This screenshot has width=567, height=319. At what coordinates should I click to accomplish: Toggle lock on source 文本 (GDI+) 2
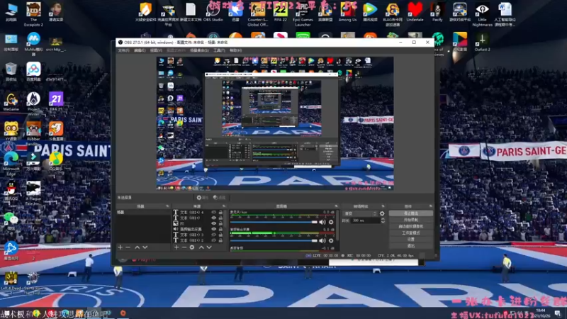point(220,240)
